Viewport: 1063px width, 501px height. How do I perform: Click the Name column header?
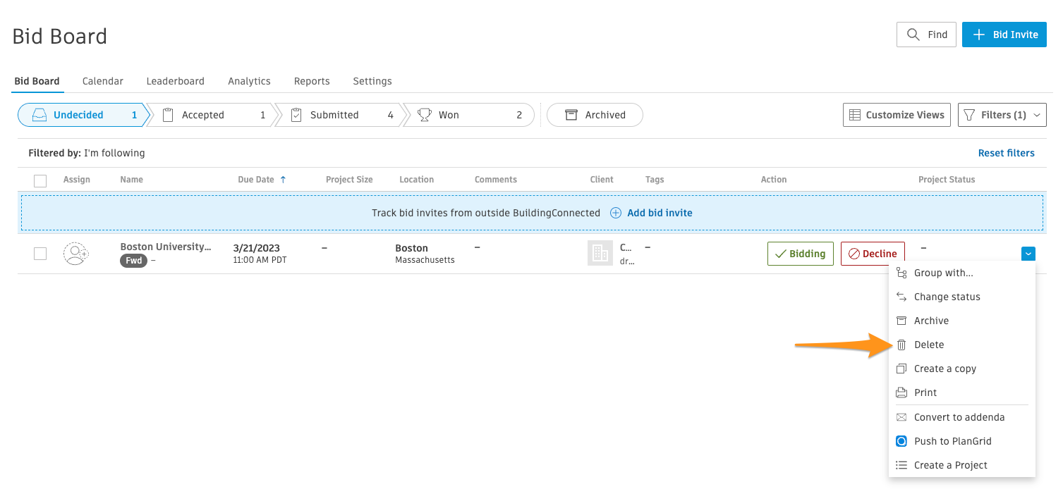point(131,180)
